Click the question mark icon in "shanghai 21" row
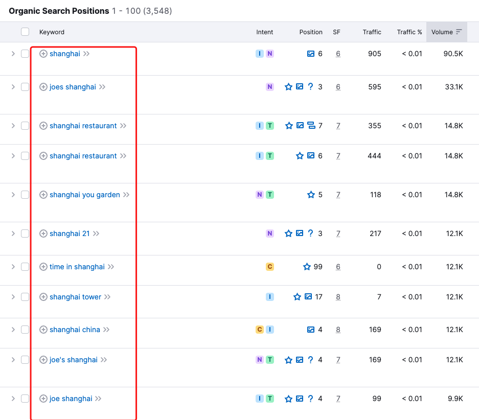Viewport: 479px width, 420px height. [310, 234]
